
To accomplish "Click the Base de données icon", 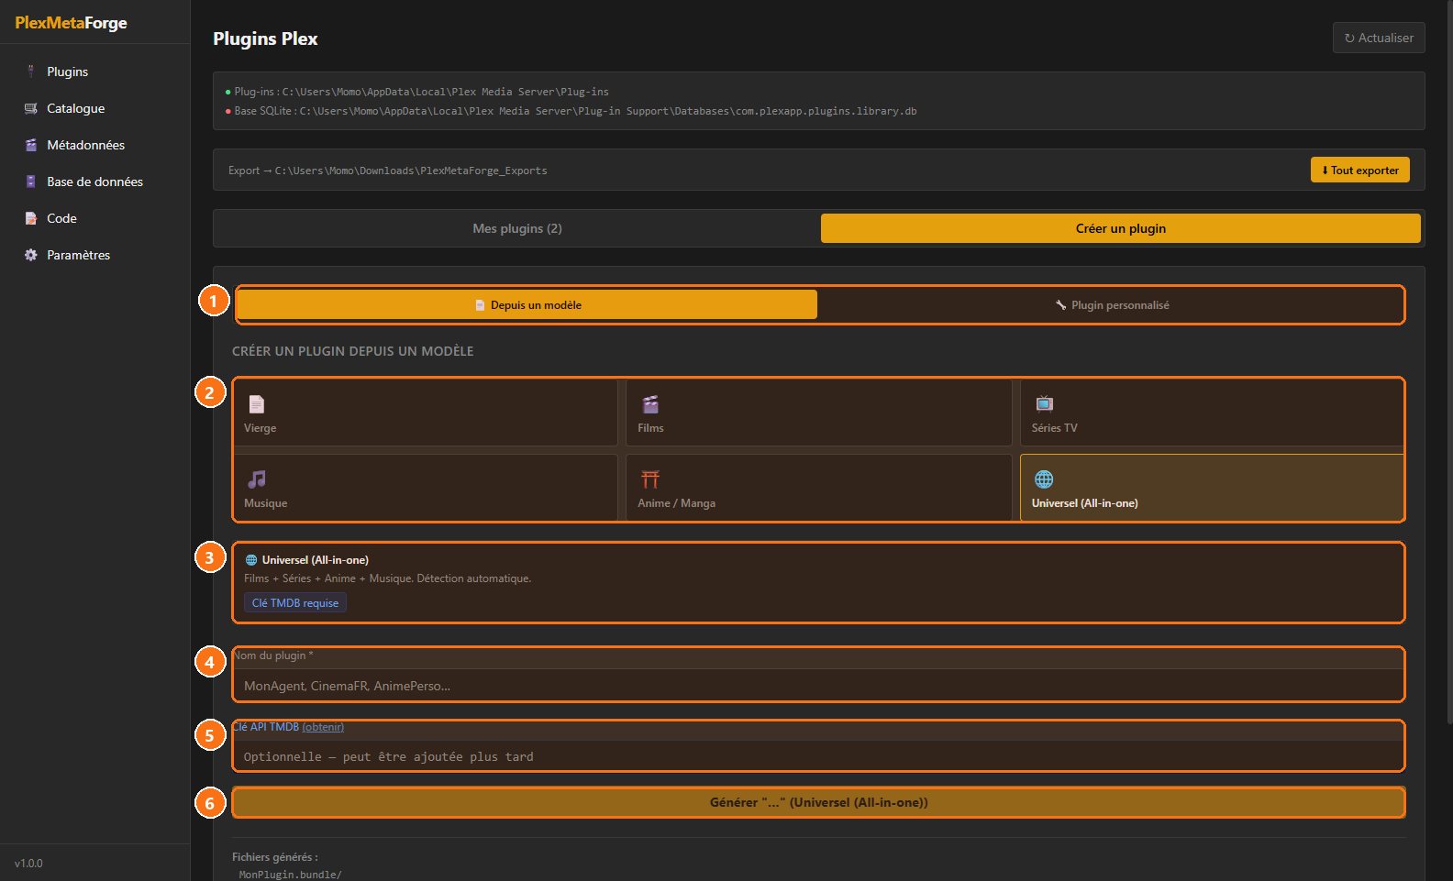I will [31, 182].
